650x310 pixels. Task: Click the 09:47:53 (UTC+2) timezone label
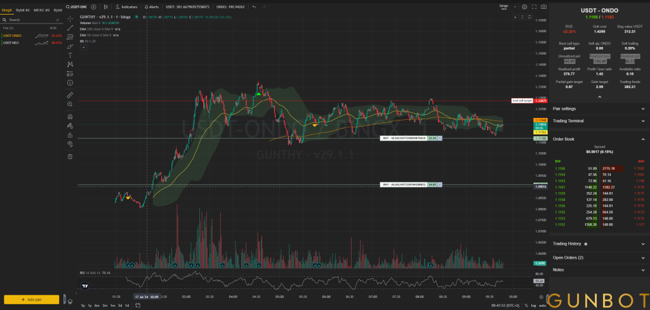click(507, 306)
